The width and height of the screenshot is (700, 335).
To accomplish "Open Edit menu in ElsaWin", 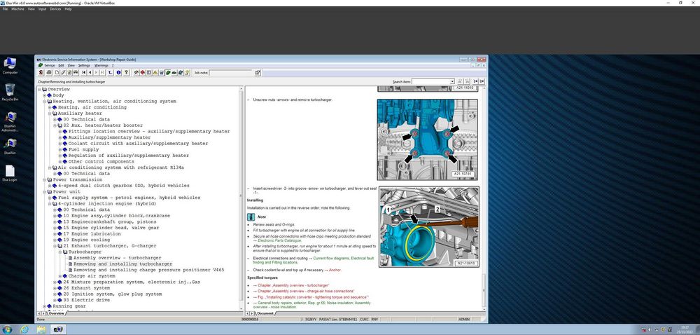I will [x=61, y=65].
